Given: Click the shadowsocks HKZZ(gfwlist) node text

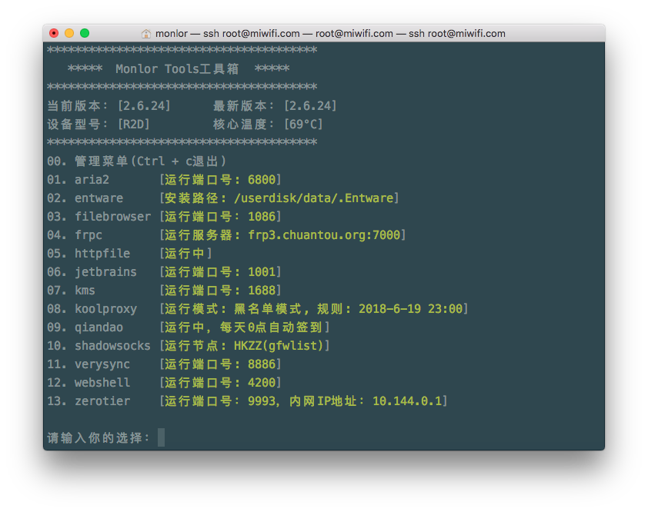Looking at the screenshot, I should (279, 346).
